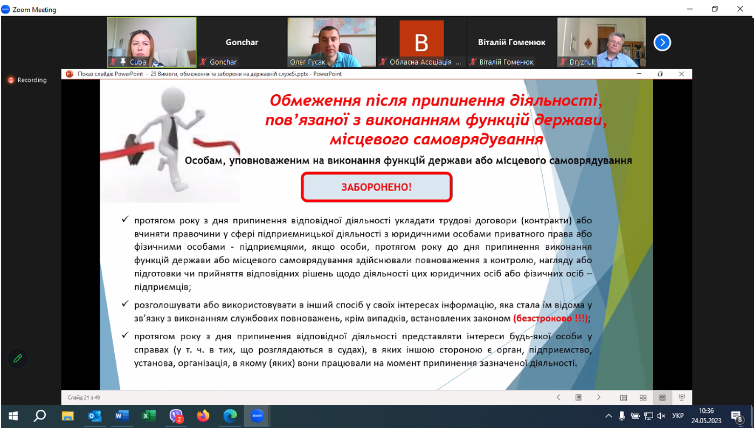This screenshot has height=428, width=754.
Task: Switch to Slide Sorter view icon
Action: pos(643,398)
